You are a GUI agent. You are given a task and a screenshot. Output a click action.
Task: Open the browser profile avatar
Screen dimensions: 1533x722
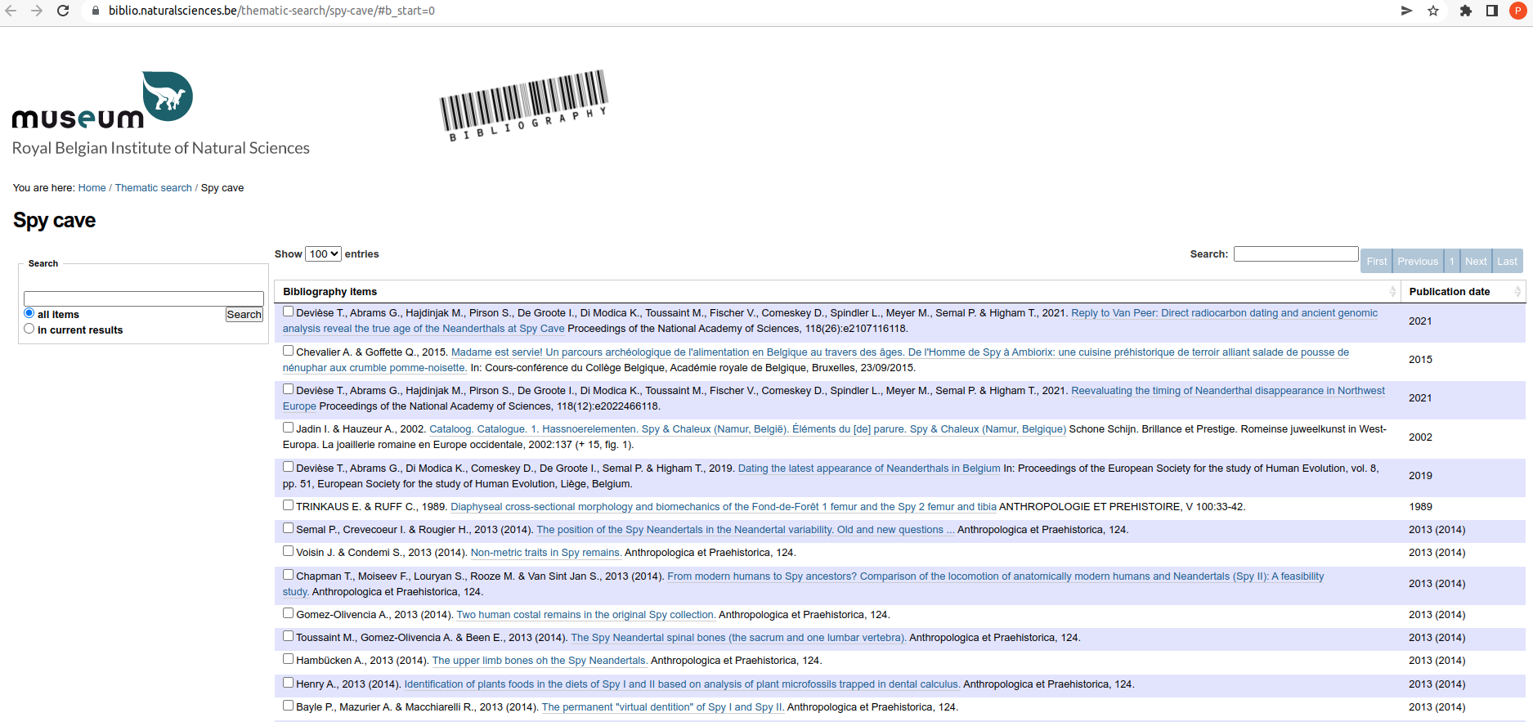1517,11
